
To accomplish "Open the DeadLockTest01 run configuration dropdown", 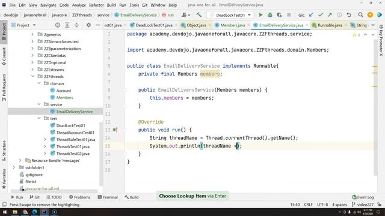I will [230, 15].
